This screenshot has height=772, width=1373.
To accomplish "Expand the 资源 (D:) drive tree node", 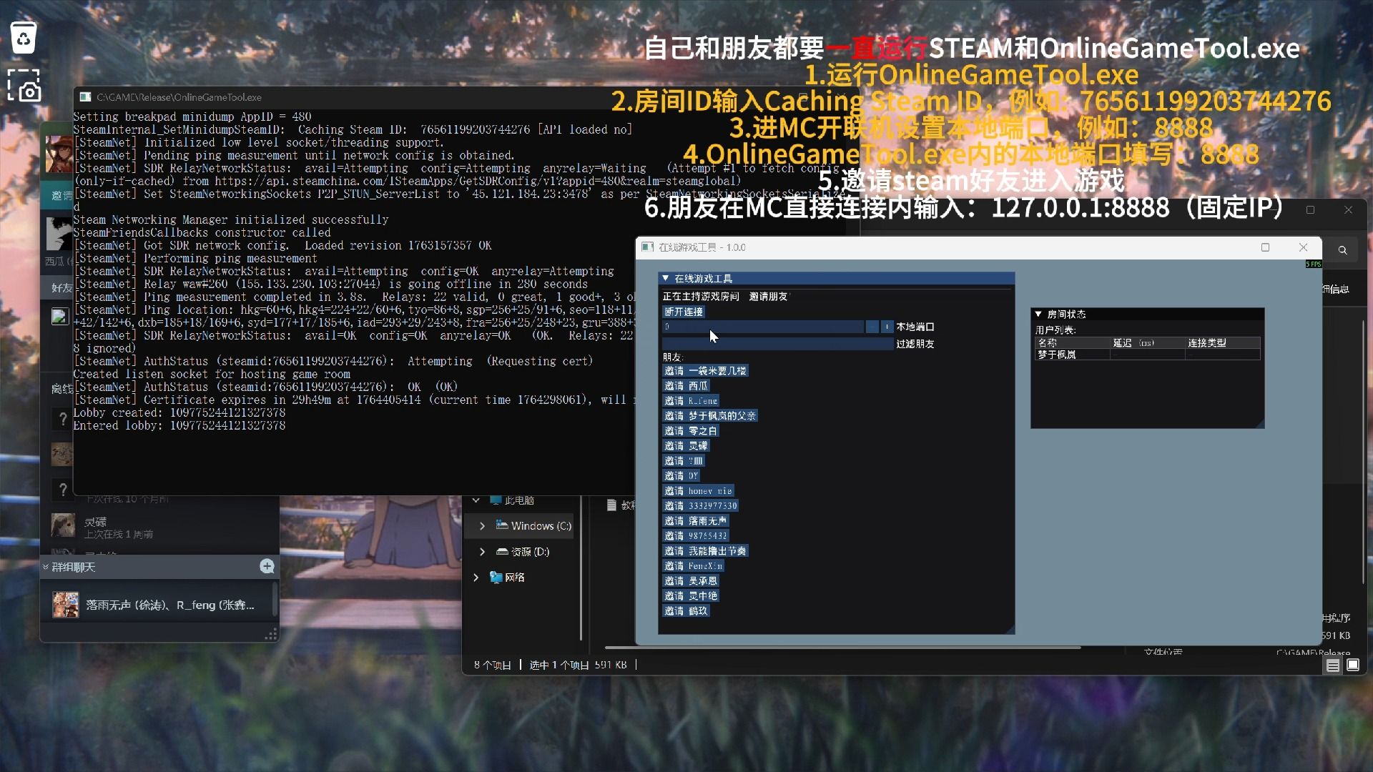I will coord(482,552).
